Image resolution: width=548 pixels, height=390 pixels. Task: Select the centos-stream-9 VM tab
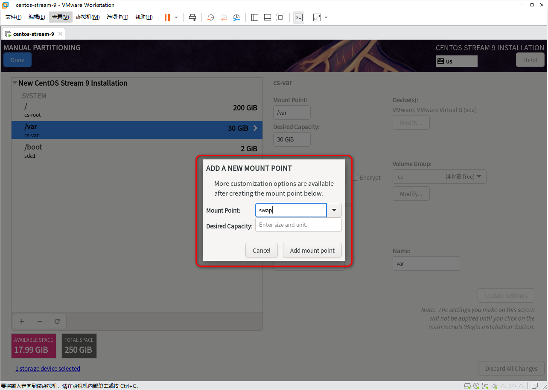33,34
